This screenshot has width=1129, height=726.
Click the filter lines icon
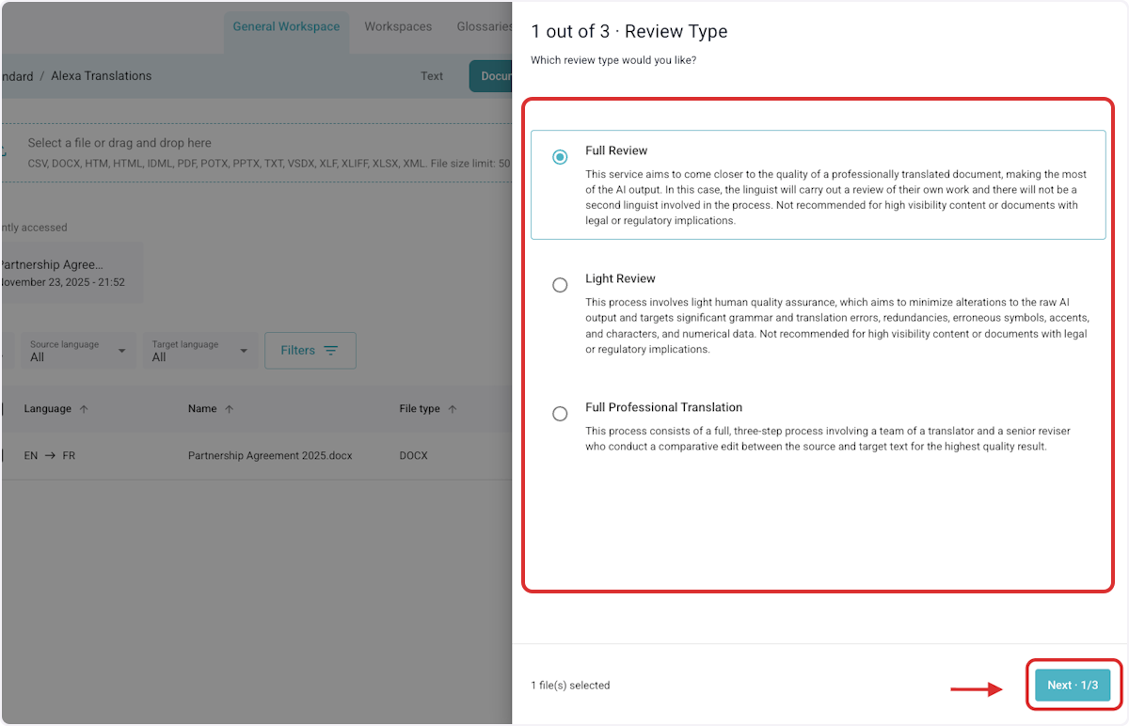[330, 350]
